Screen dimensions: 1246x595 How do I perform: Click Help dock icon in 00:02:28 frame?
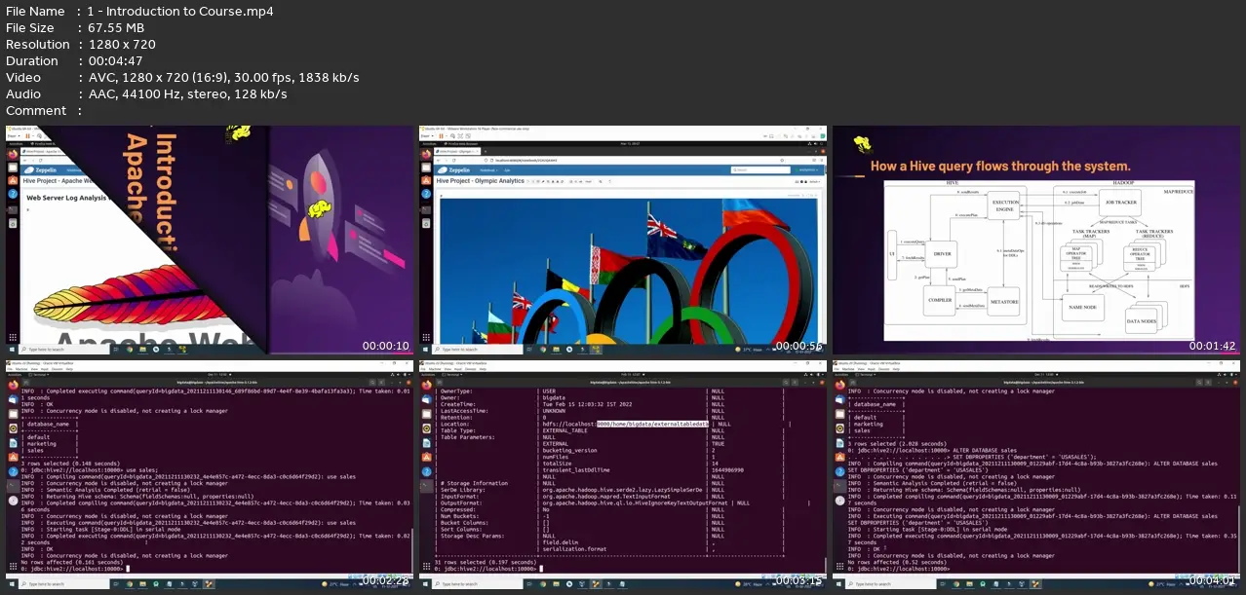pyautogui.click(x=13, y=471)
